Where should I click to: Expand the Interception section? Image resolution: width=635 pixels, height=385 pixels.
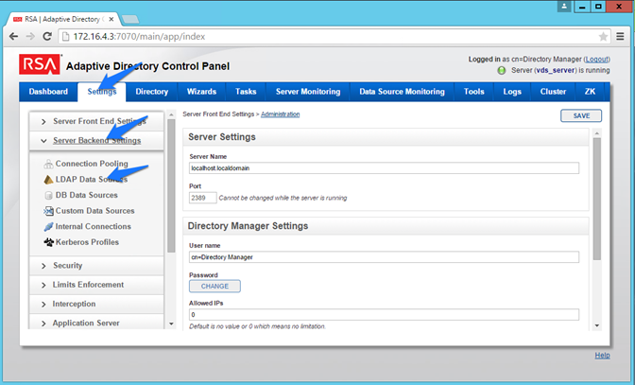96,304
